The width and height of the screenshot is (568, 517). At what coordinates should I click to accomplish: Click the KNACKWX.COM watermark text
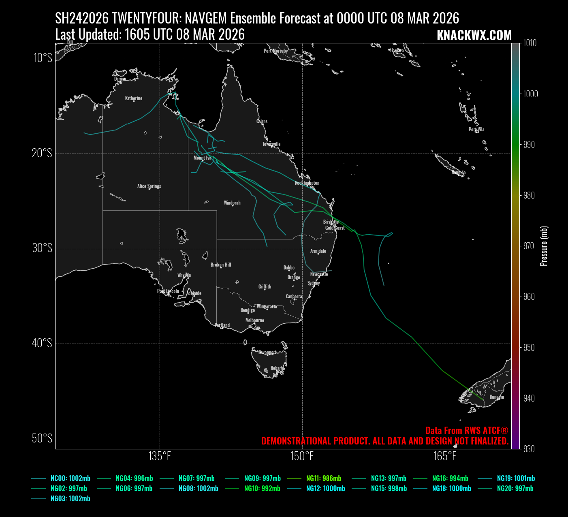[474, 36]
